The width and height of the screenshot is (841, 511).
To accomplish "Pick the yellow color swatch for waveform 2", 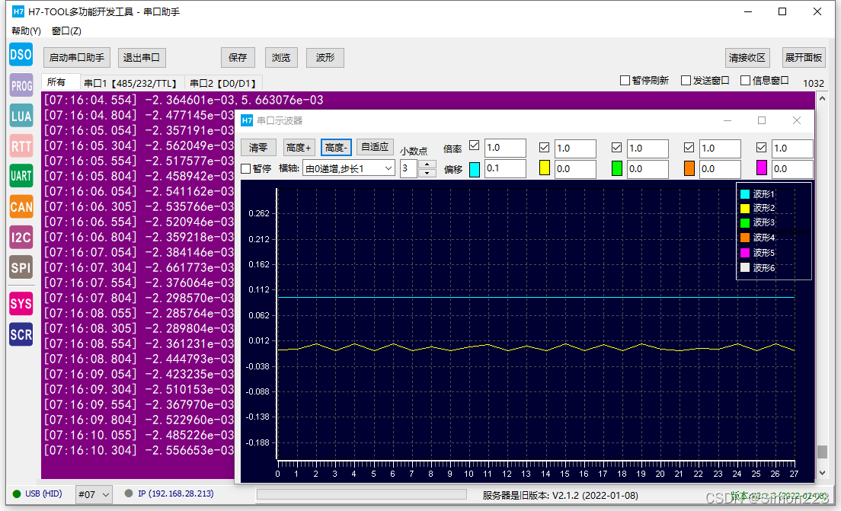I will click(x=545, y=168).
